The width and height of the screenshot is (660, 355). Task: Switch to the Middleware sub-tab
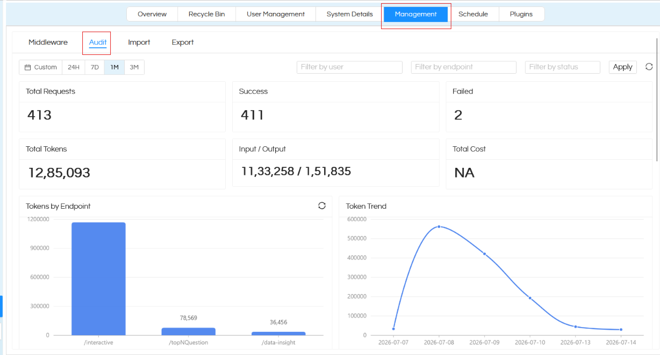(48, 42)
